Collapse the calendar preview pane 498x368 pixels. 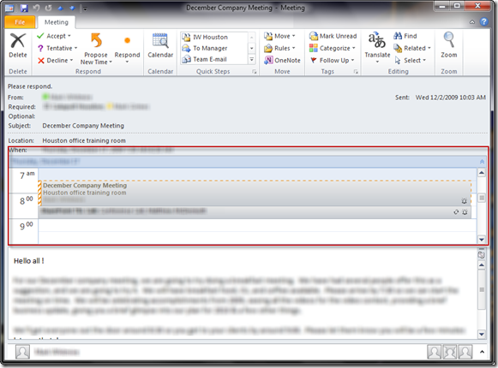point(482,162)
